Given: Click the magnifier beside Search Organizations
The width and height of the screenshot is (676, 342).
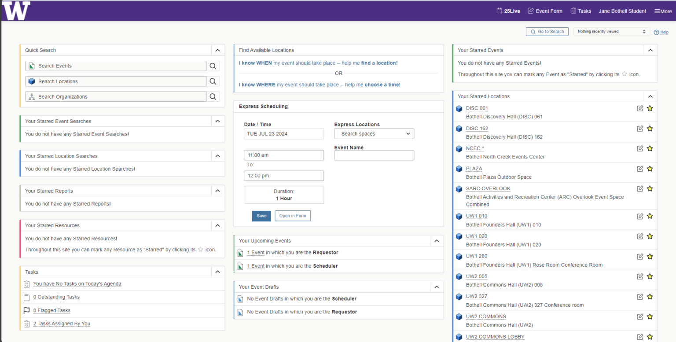Looking at the screenshot, I should 213,97.
